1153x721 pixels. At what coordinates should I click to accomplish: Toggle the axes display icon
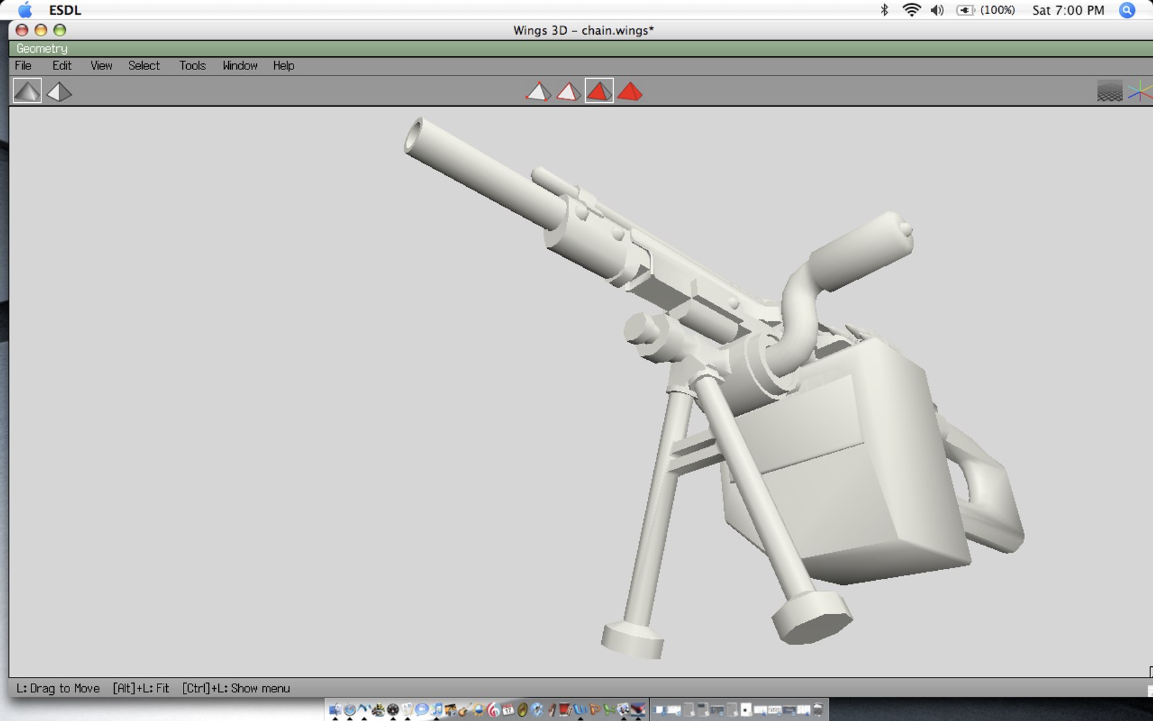(1140, 91)
